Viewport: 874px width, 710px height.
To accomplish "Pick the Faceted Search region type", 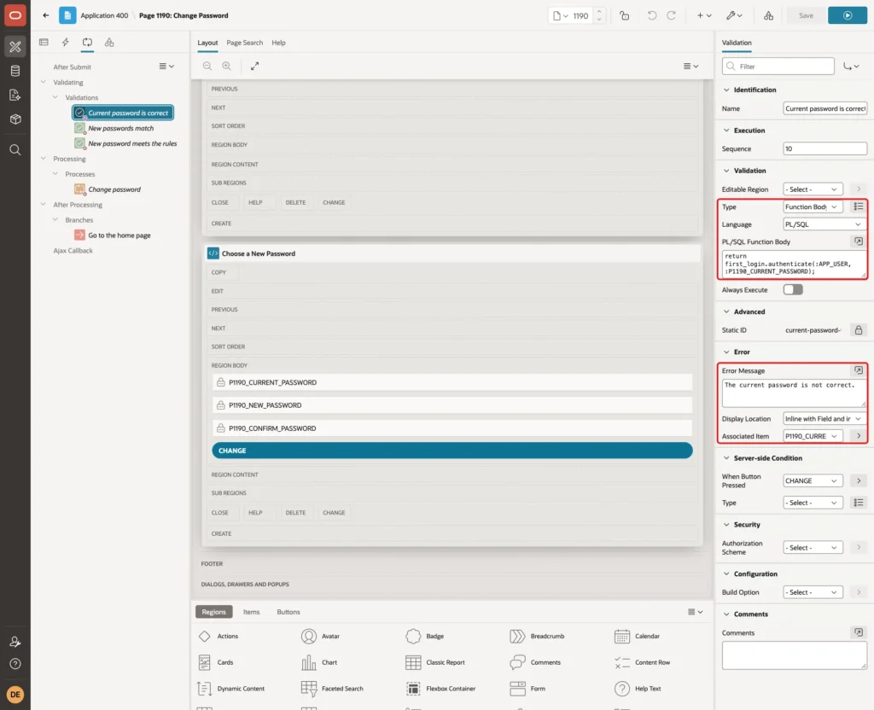I will pyautogui.click(x=332, y=689).
